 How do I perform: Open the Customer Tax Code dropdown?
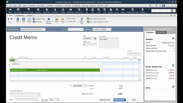(x=58, y=100)
